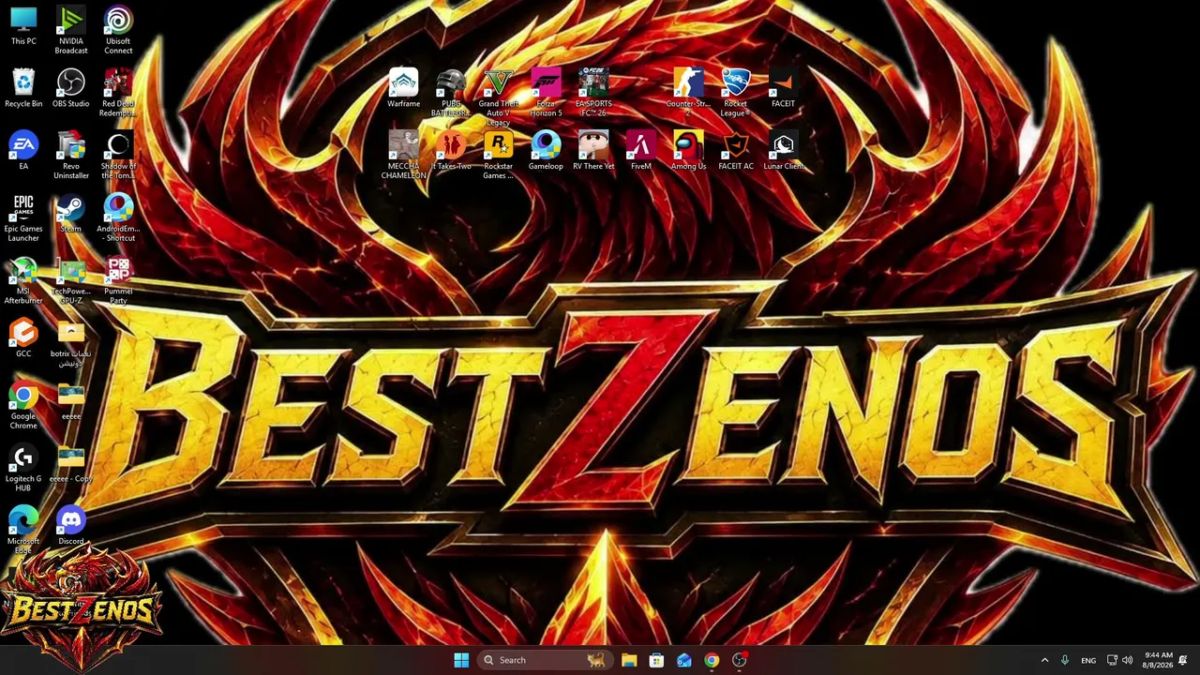Open File Explorer from the taskbar
This screenshot has height=675, width=1200.
(x=629, y=660)
